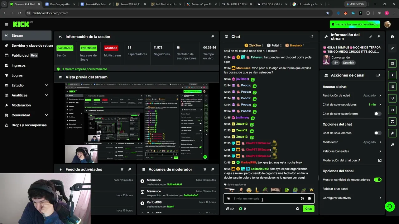
Task: Pop out the Chat panel
Action: point(312,37)
